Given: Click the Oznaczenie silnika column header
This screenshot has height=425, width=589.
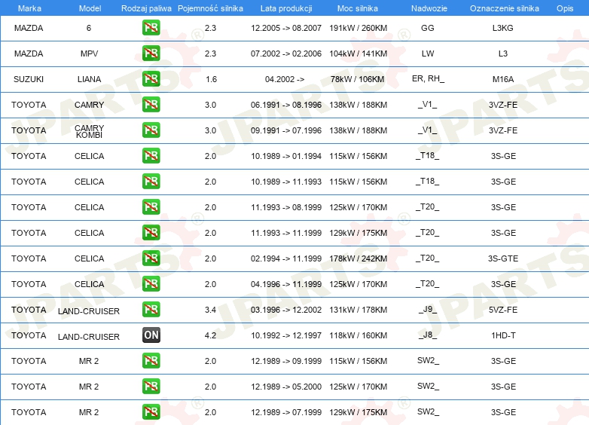Looking at the screenshot, I should (x=505, y=8).
